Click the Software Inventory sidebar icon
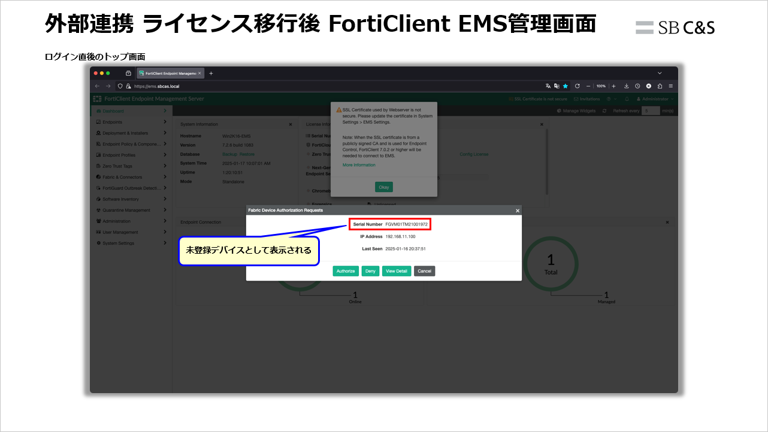768x432 pixels. [x=98, y=199]
